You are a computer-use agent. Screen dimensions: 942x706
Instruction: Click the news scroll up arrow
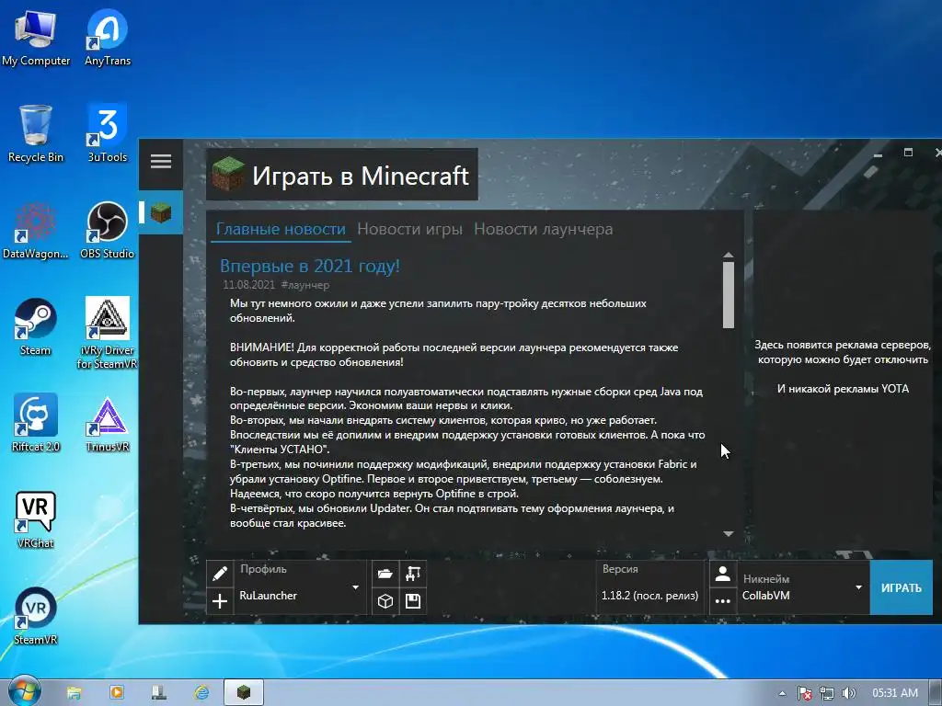(729, 256)
